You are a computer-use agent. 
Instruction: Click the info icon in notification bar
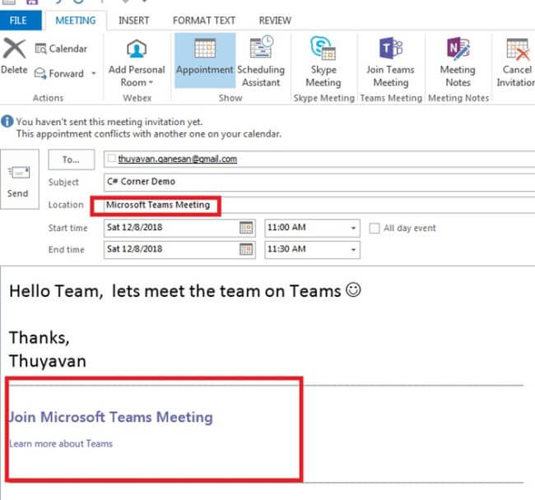click(x=7, y=122)
